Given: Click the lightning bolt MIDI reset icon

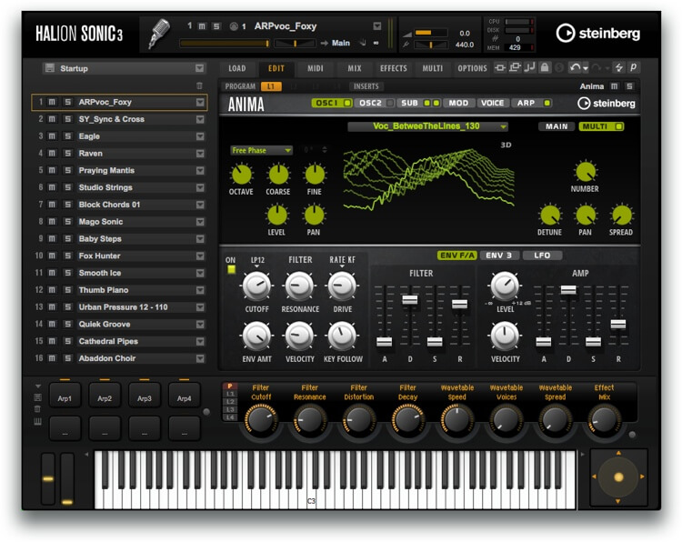Looking at the screenshot, I should pyautogui.click(x=618, y=67).
